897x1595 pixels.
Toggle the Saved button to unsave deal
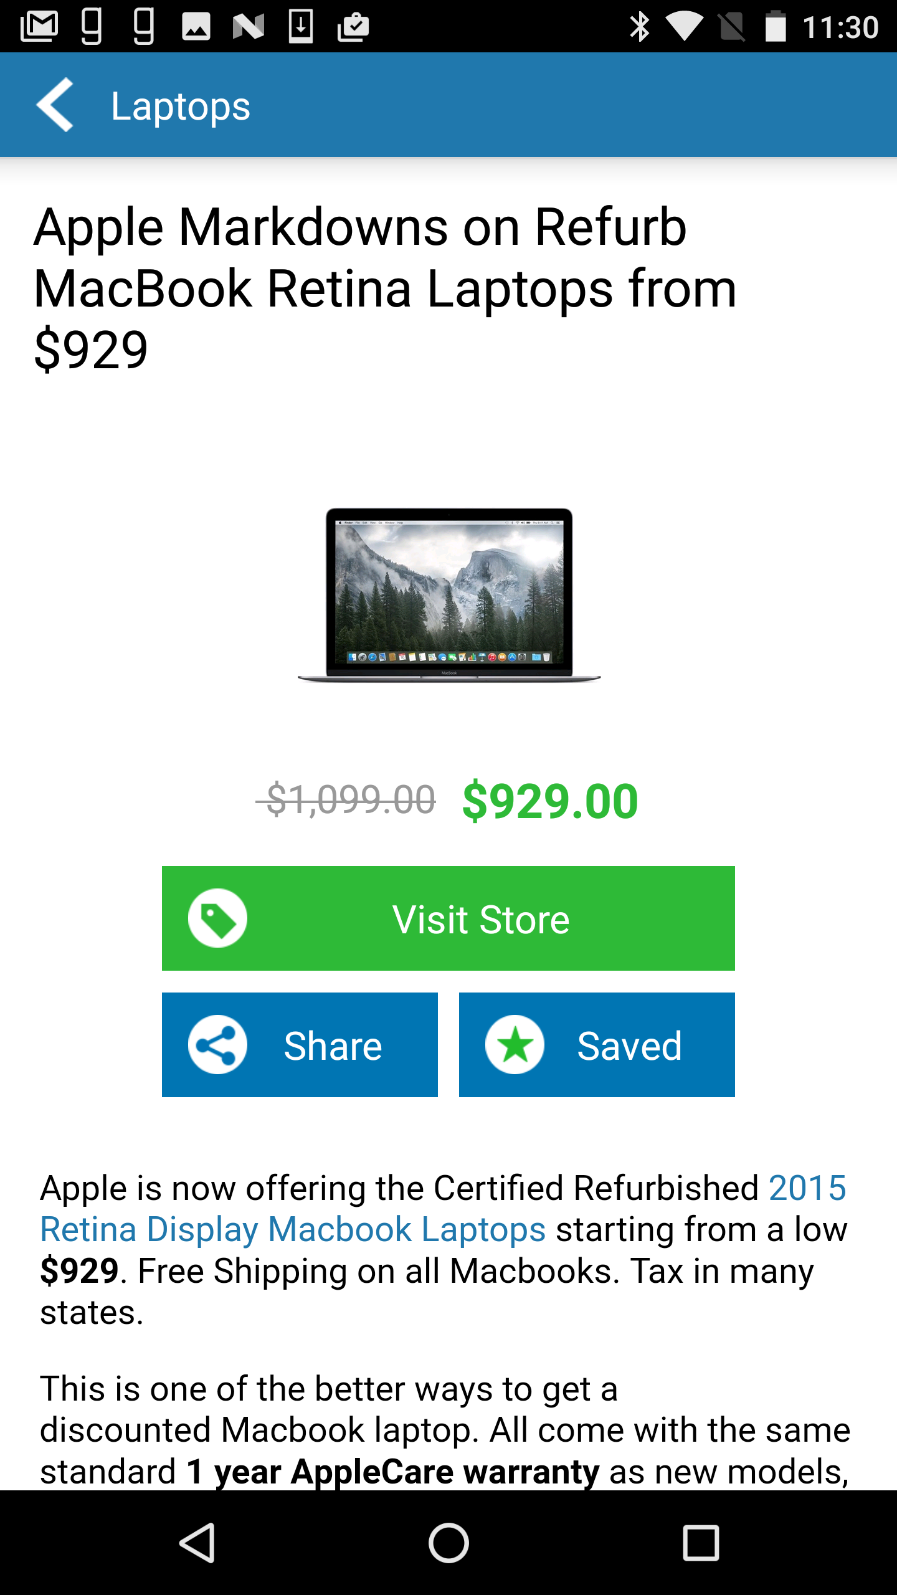[597, 1045]
